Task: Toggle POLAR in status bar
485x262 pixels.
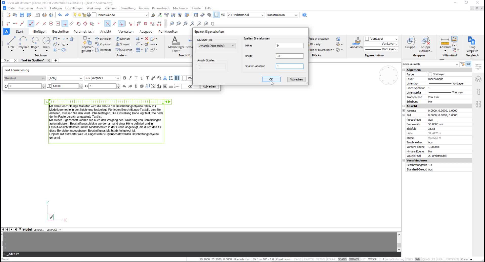Action: tap(331, 259)
